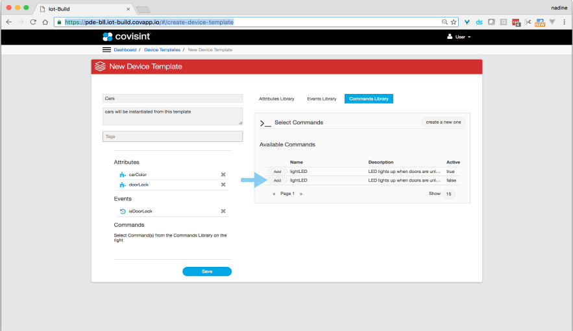The height and width of the screenshot is (331, 573).
Task: Switch to the Events Library tab
Action: point(321,99)
